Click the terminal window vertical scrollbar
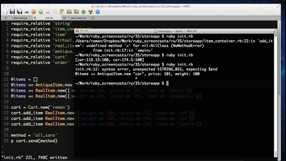Screen dimensions: 286x161 click(x=276, y=95)
